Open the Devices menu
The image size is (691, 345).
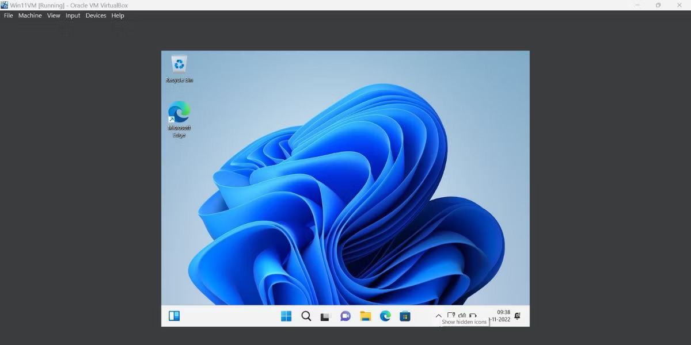96,16
